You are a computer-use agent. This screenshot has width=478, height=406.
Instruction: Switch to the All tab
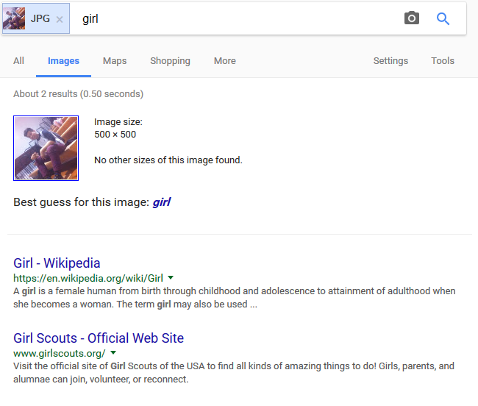[x=18, y=60]
